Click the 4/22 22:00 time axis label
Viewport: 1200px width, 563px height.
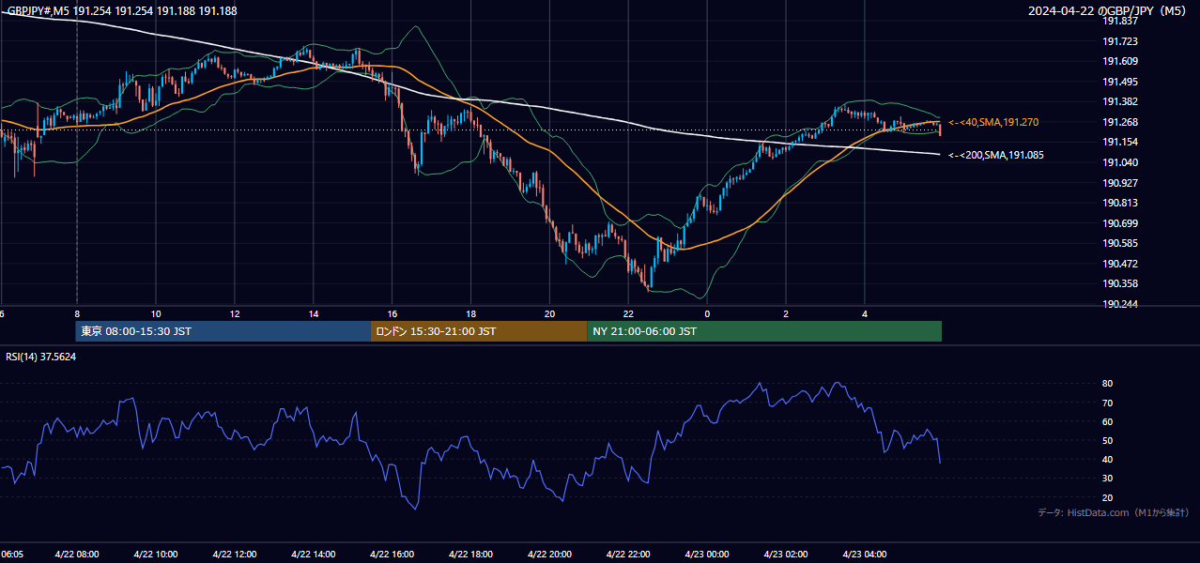click(x=629, y=555)
